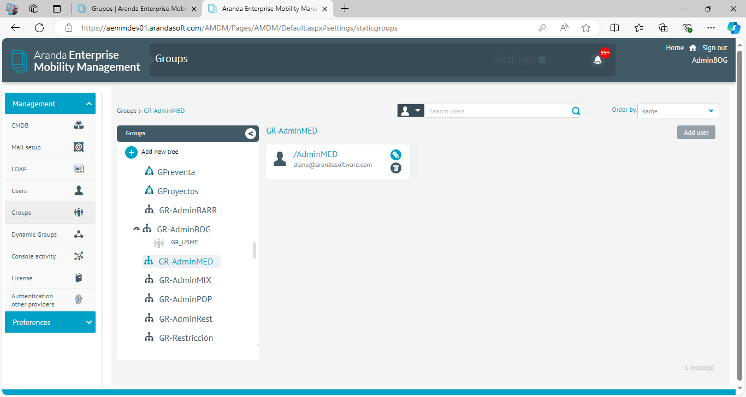746x397 pixels.
Task: Open the License menu item
Action: 50,278
